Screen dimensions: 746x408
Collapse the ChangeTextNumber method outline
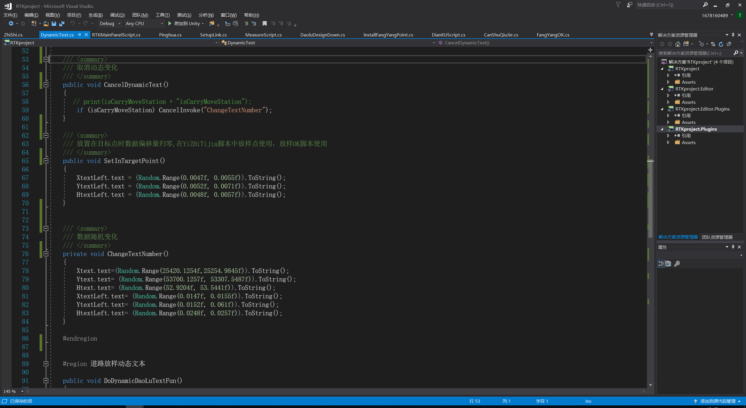pyautogui.click(x=46, y=254)
